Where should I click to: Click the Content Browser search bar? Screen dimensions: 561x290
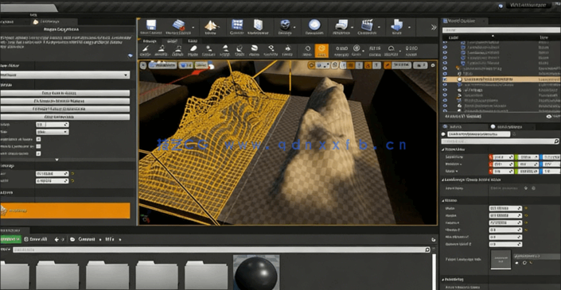221,249
